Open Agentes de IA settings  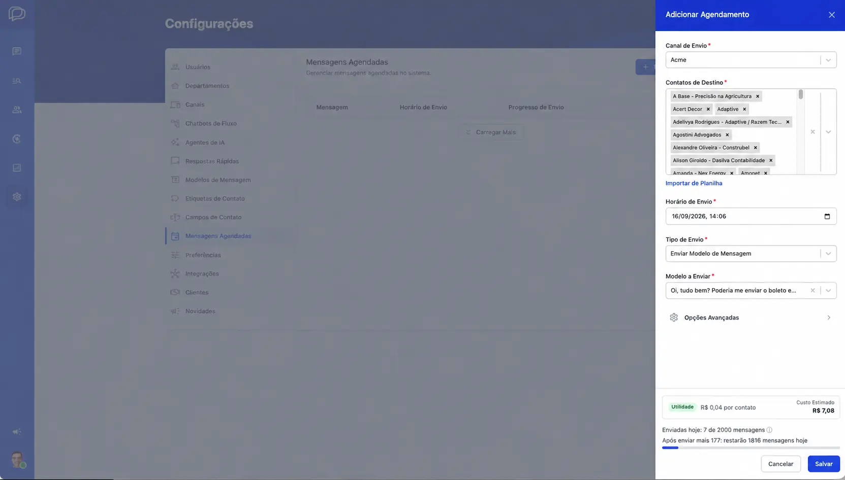pyautogui.click(x=205, y=143)
